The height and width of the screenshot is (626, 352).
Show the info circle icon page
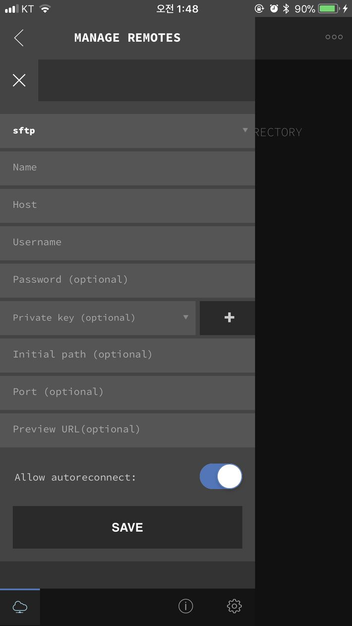pos(185,606)
